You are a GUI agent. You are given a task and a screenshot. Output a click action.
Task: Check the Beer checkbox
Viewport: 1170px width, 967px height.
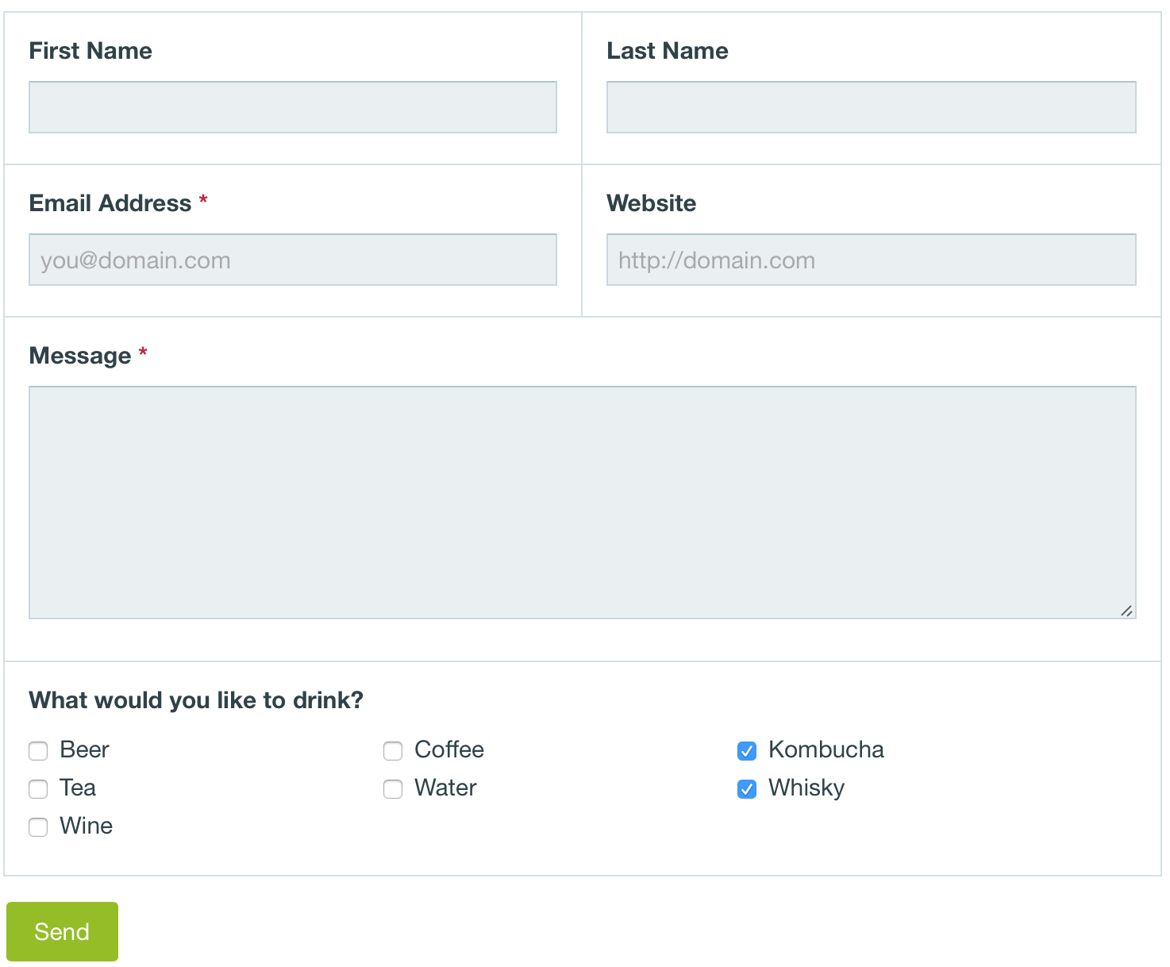[x=38, y=751]
